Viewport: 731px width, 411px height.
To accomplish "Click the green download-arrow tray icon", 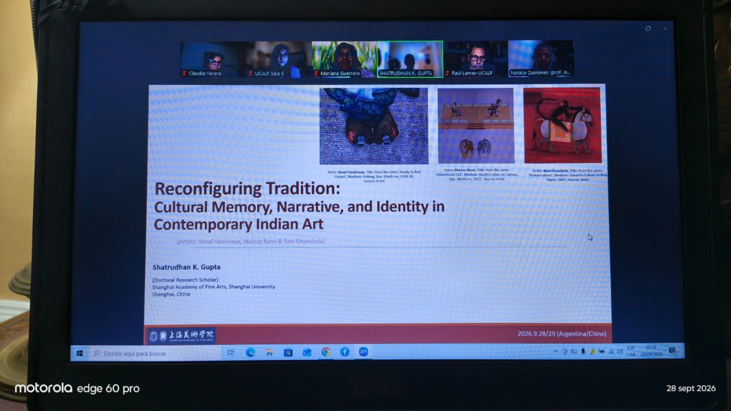I will point(593,351).
